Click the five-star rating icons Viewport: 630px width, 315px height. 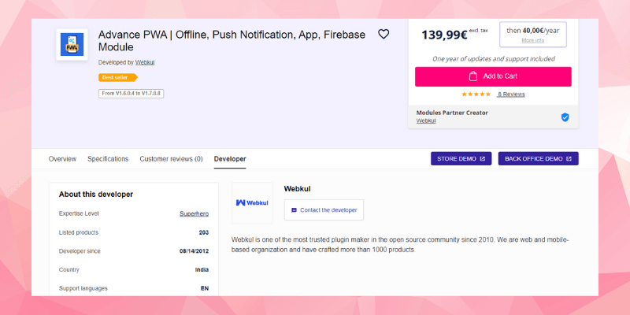click(x=476, y=94)
